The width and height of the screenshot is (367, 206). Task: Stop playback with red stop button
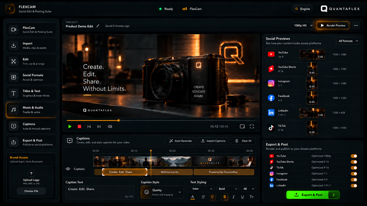coord(79,127)
